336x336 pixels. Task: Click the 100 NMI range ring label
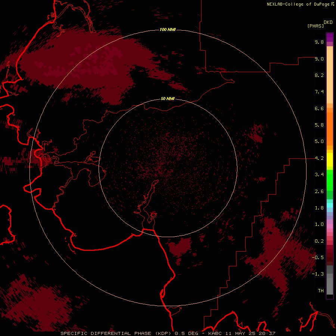pos(168,29)
